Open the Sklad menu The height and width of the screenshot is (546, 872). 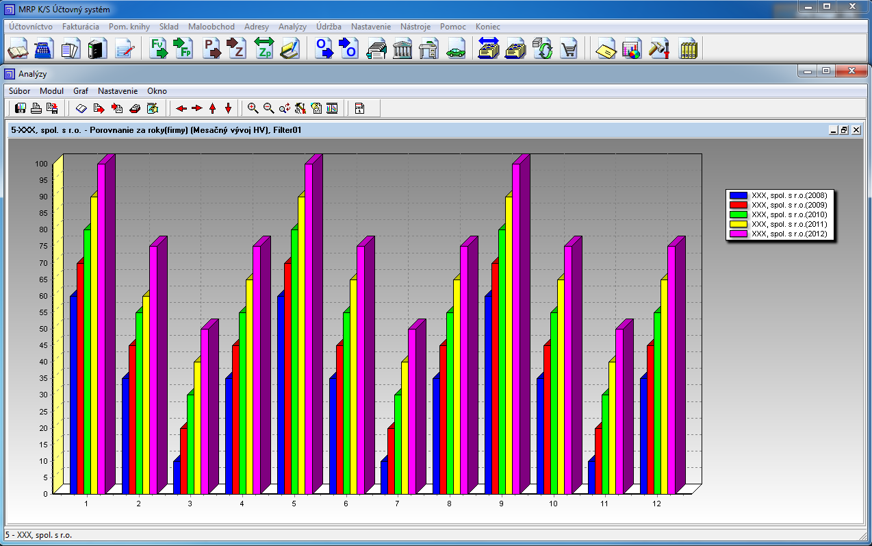tap(168, 27)
